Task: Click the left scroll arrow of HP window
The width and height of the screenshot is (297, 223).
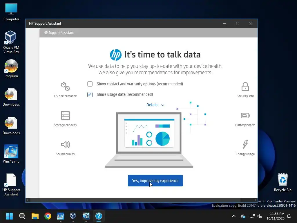Action: pyautogui.click(x=28, y=200)
